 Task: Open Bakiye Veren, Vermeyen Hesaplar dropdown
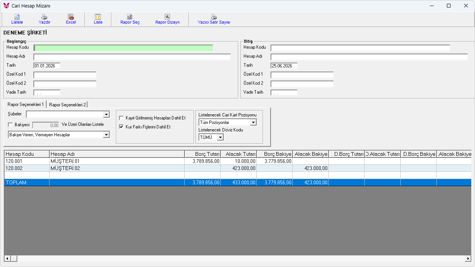tap(106, 135)
